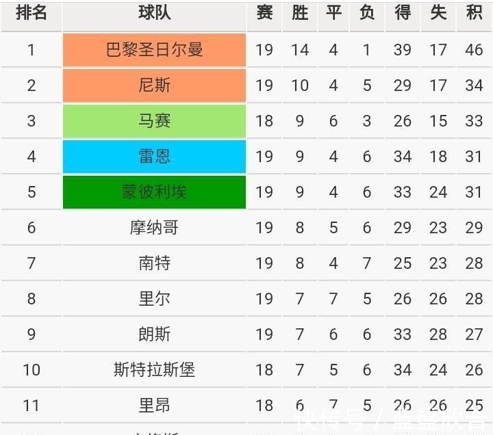Viewport: 493px width, 435px height.
Task: Click the 负 losses column header
Action: [367, 13]
